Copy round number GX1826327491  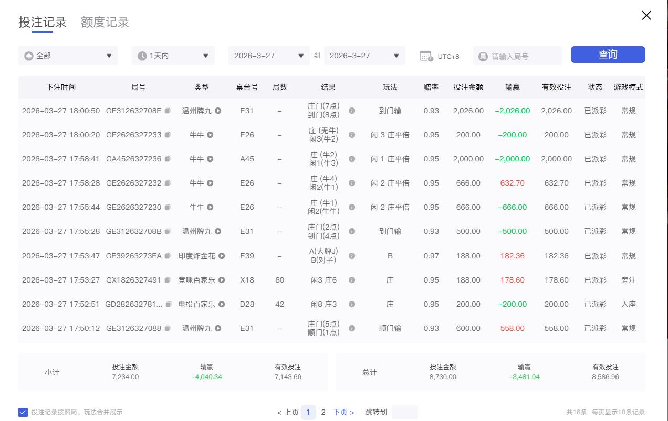click(x=167, y=280)
